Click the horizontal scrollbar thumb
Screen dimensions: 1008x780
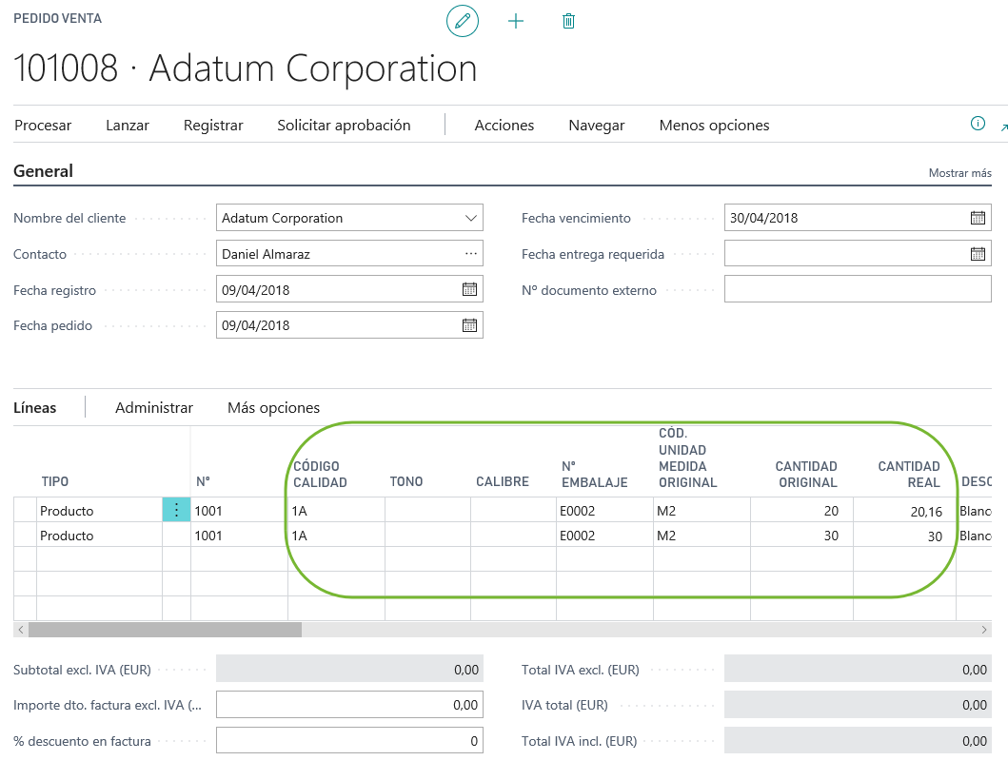[x=166, y=630]
